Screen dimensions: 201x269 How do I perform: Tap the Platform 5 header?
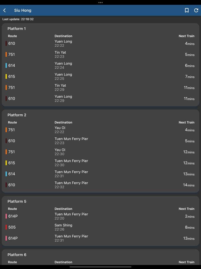pos(17,201)
